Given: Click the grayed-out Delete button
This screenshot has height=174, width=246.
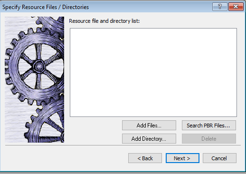Looking at the screenshot, I should (209, 139).
